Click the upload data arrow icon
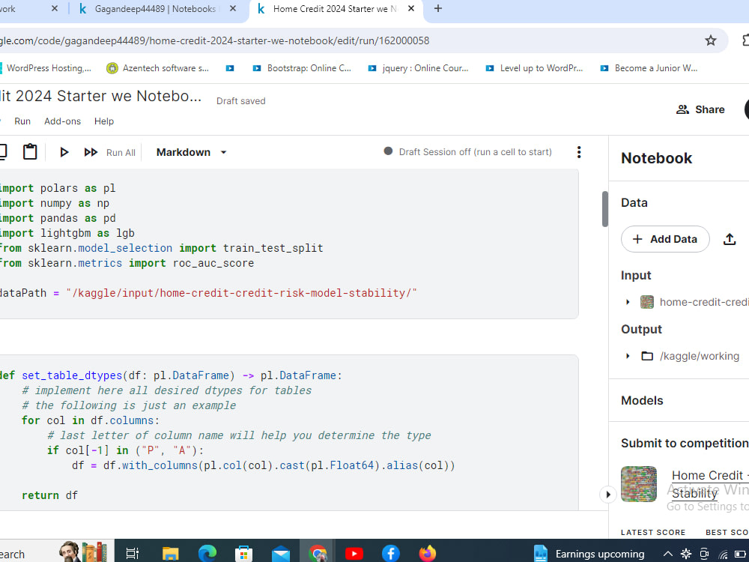Screen dimensions: 749x562 pos(730,239)
